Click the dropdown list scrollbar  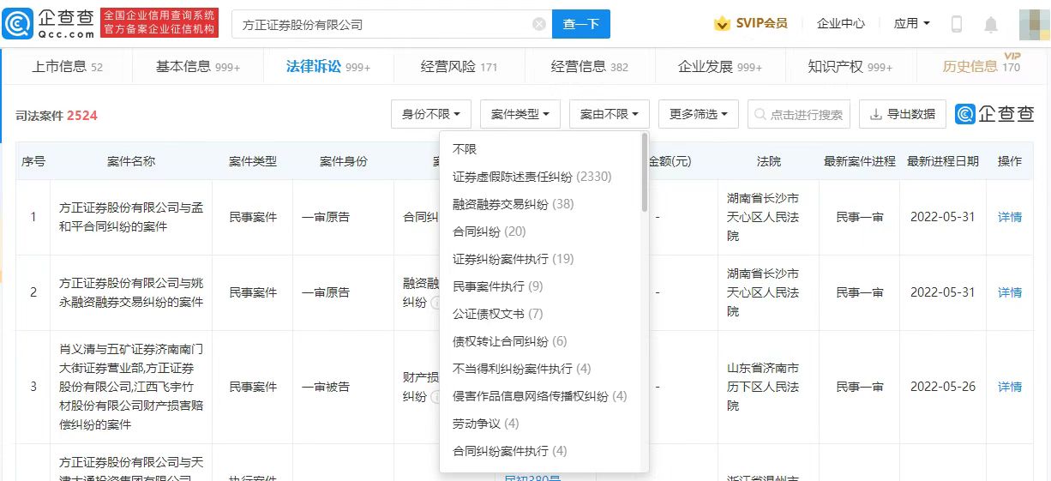tap(645, 172)
